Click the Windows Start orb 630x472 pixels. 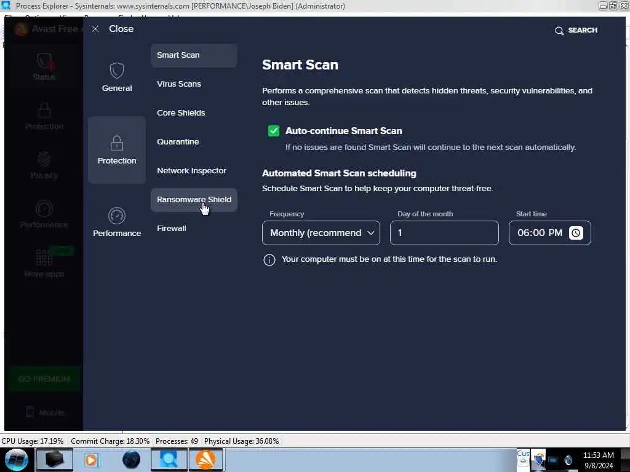(17, 460)
